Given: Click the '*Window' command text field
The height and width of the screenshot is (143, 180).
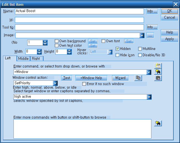Looking at the screenshot, I should click(x=80, y=72).
